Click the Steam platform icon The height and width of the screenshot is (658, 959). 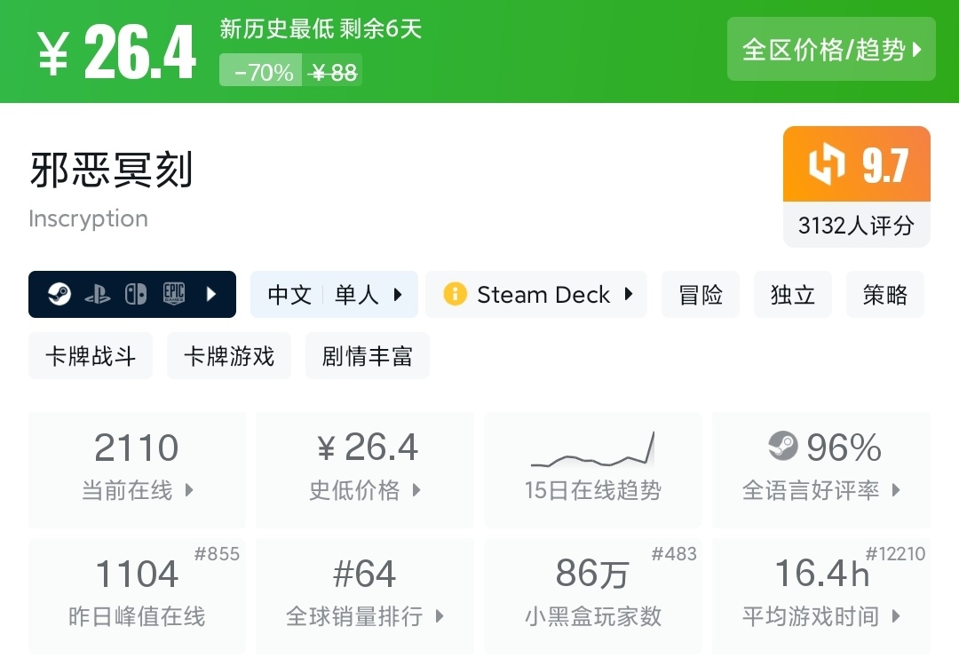click(59, 294)
